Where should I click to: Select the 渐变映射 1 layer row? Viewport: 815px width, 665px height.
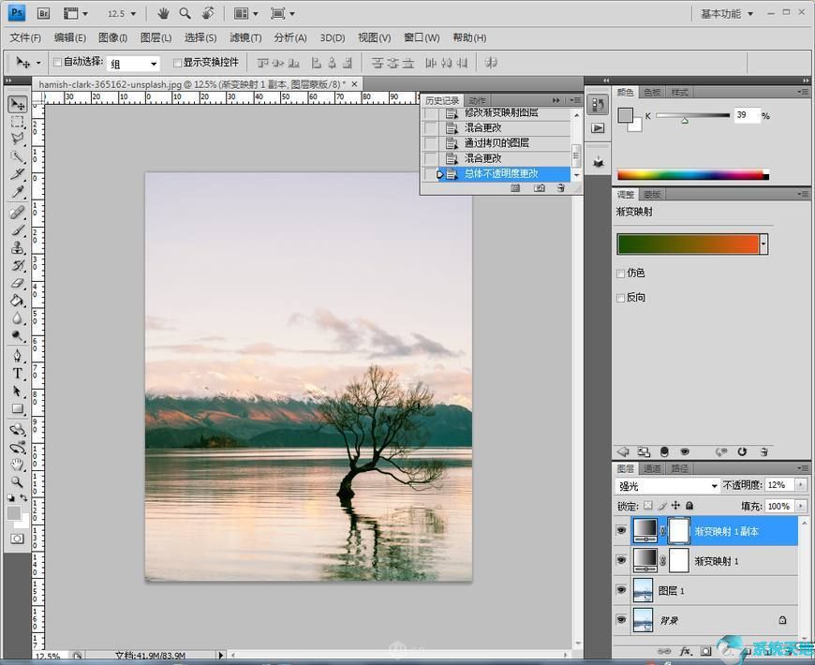(705, 561)
